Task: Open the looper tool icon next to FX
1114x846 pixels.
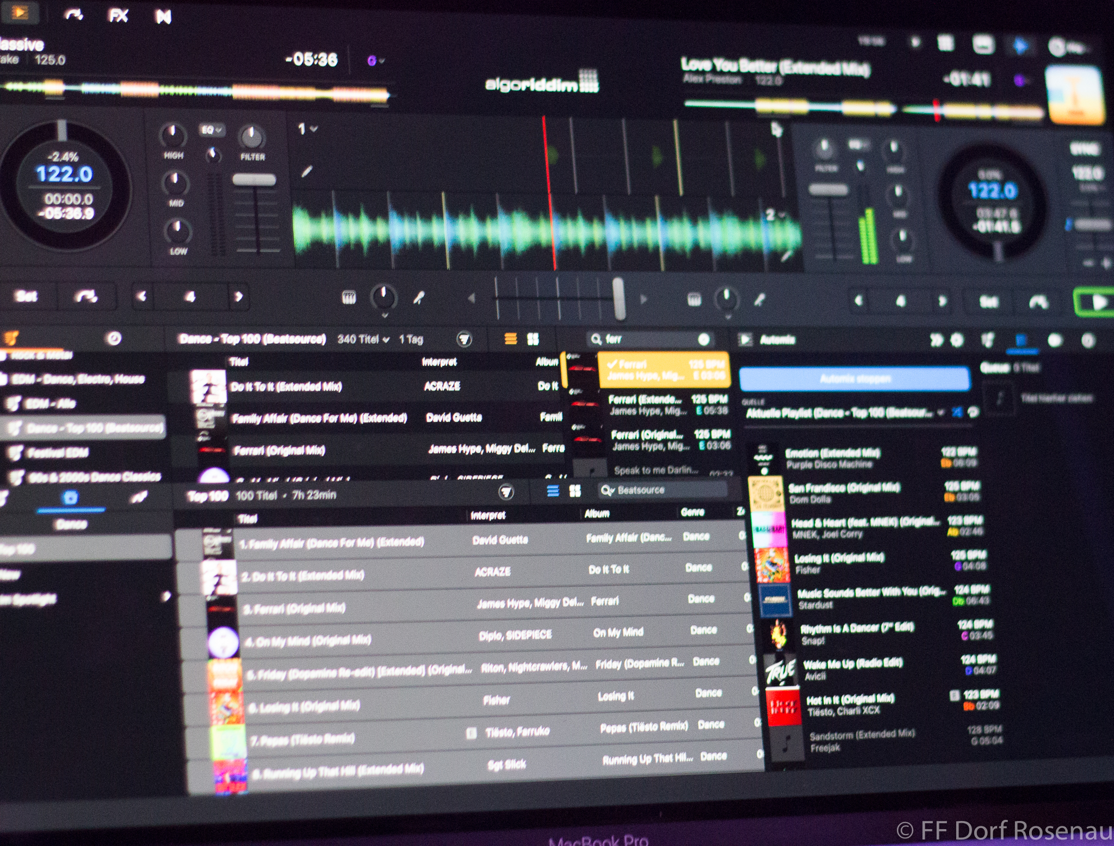Action: [x=73, y=15]
